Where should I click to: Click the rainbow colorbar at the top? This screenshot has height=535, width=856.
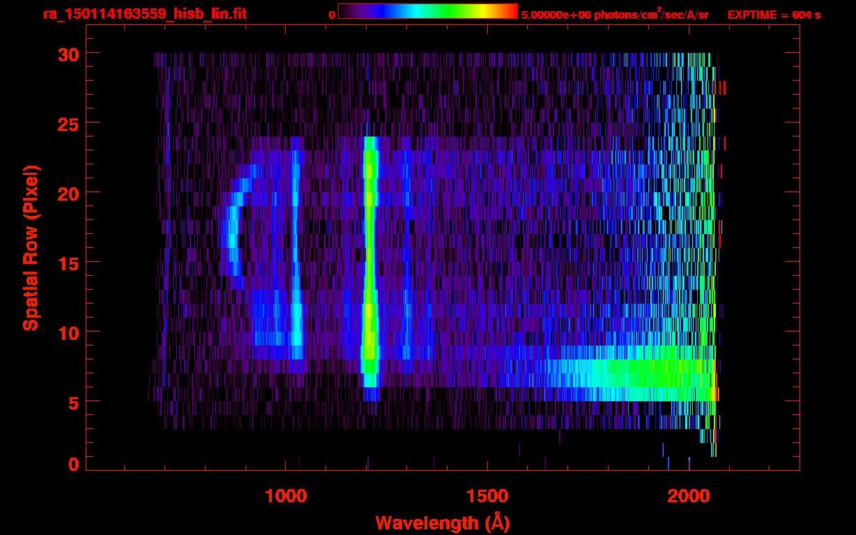[427, 11]
